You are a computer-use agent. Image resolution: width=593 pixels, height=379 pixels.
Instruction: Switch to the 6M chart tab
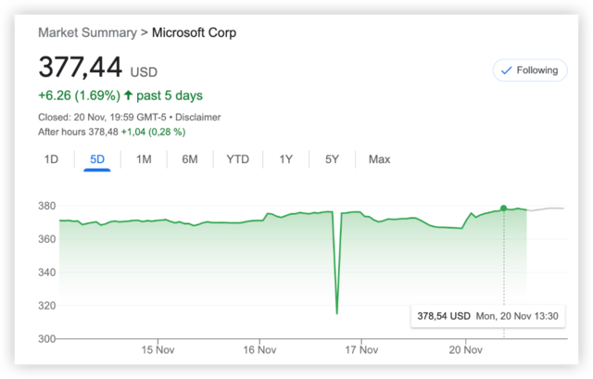pyautogui.click(x=190, y=159)
